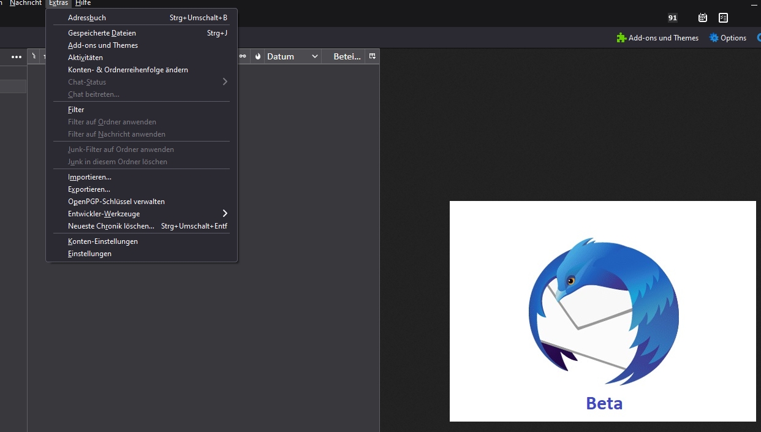Open the three-dots folder pane menu
The width and height of the screenshot is (761, 432).
(x=17, y=56)
